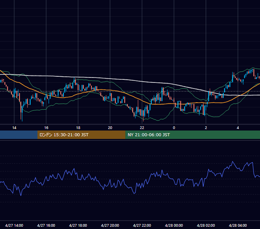Click the hour label 16 on price chart axis

46,128
